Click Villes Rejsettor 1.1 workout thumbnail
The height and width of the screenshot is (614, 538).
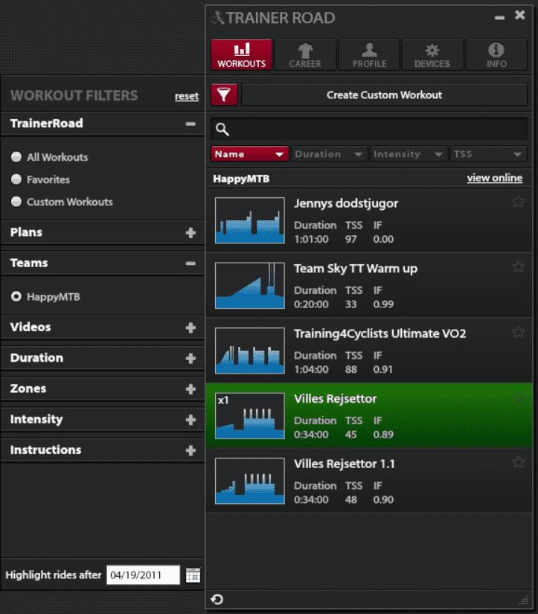250,481
